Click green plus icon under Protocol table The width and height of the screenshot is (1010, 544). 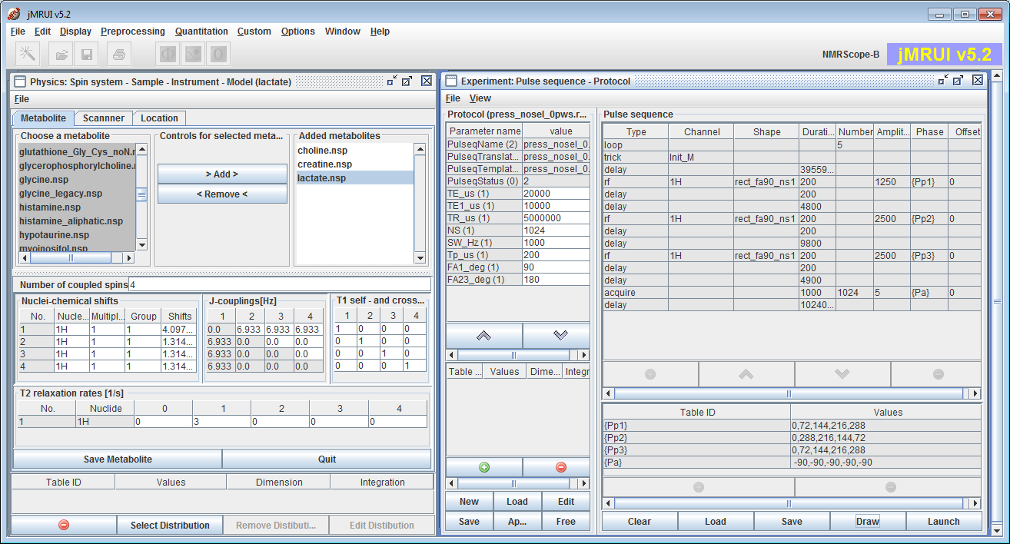pyautogui.click(x=484, y=467)
